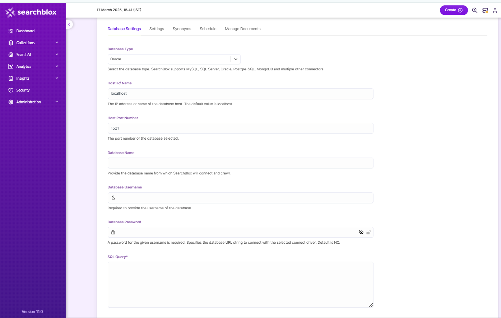The image size is (501, 318).
Task: Click the SQL Query textarea resize handle
Action: [371, 305]
